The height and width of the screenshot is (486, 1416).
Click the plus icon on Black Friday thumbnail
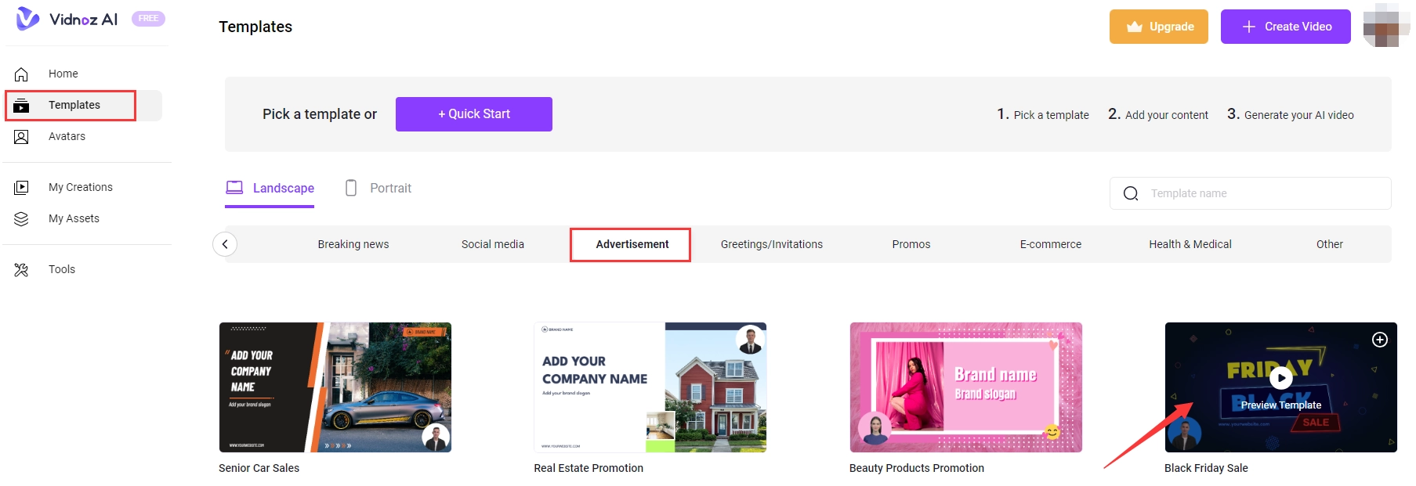coord(1380,340)
